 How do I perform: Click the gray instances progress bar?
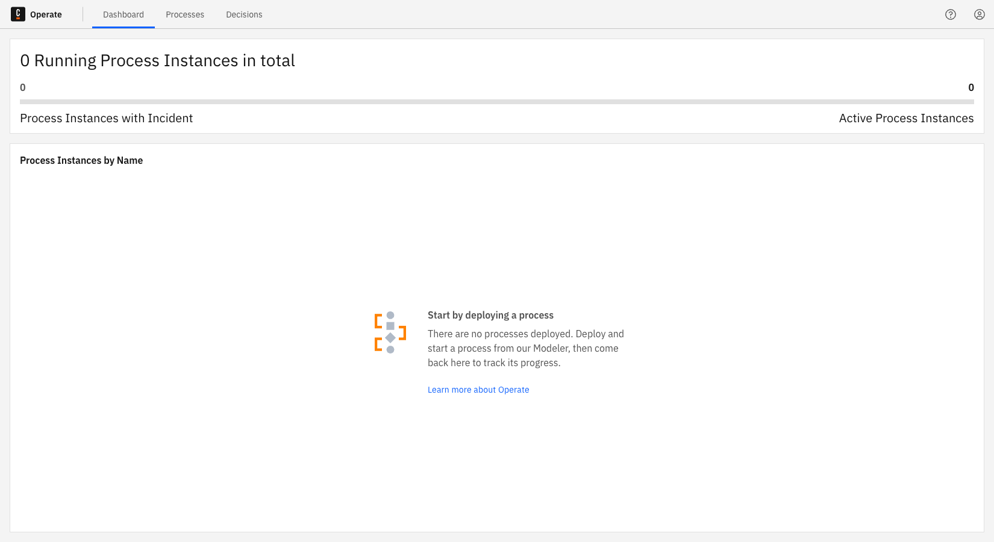[x=497, y=102]
